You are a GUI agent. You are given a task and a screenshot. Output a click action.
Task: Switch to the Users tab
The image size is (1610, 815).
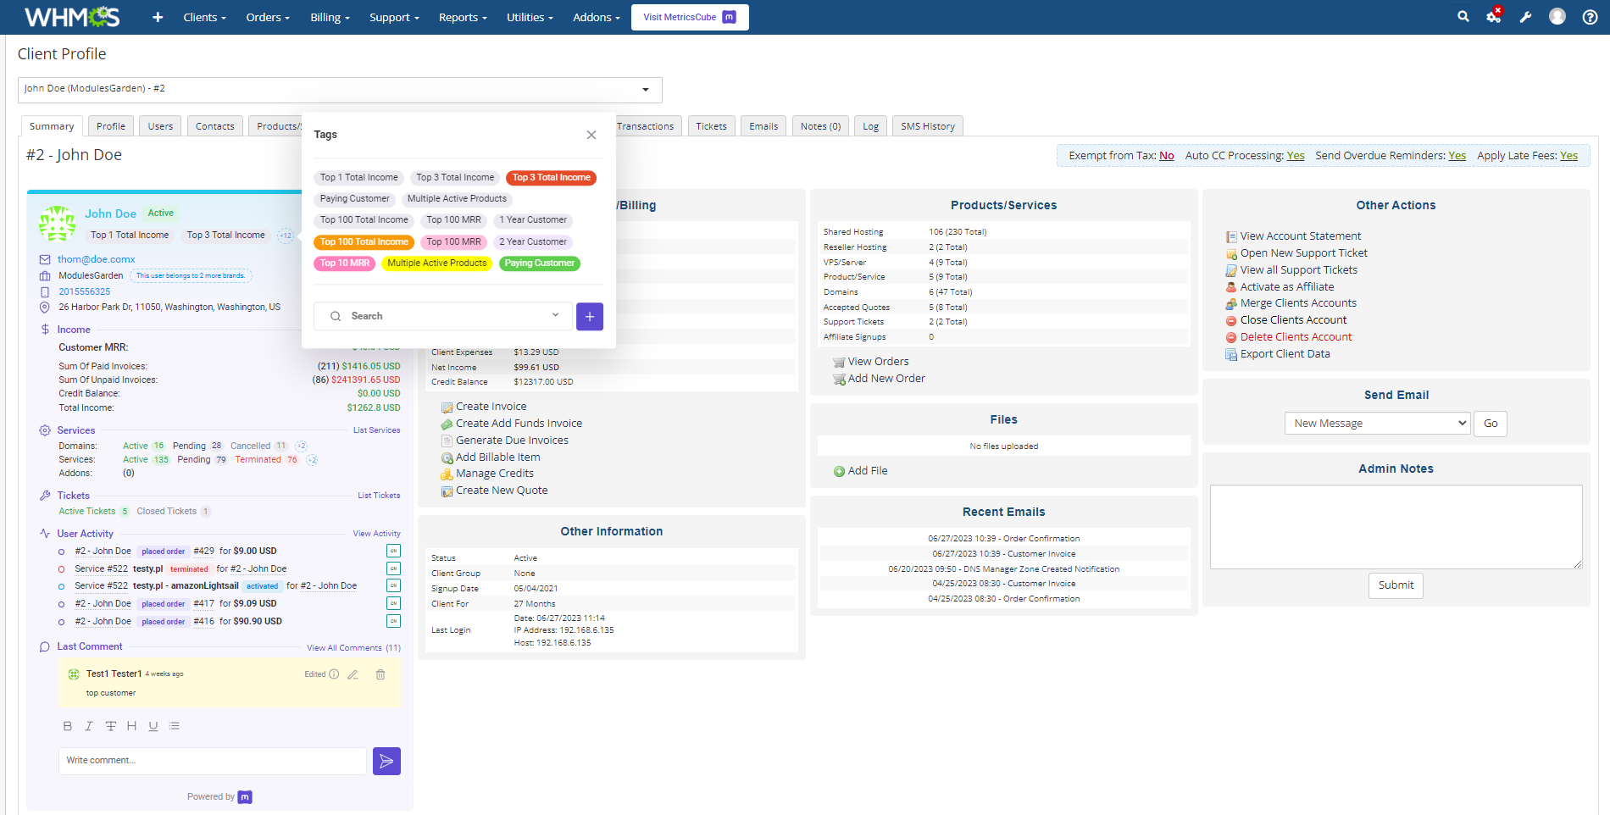160,126
